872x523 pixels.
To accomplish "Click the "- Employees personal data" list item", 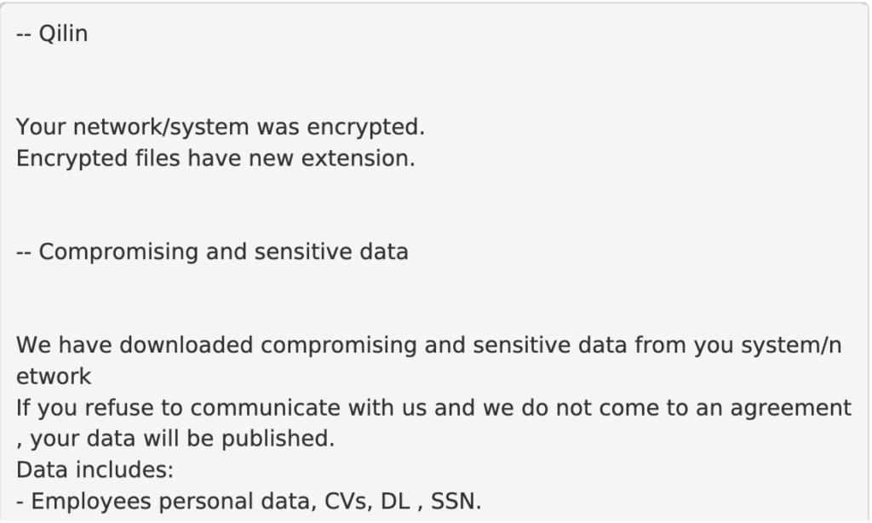I will point(249,502).
